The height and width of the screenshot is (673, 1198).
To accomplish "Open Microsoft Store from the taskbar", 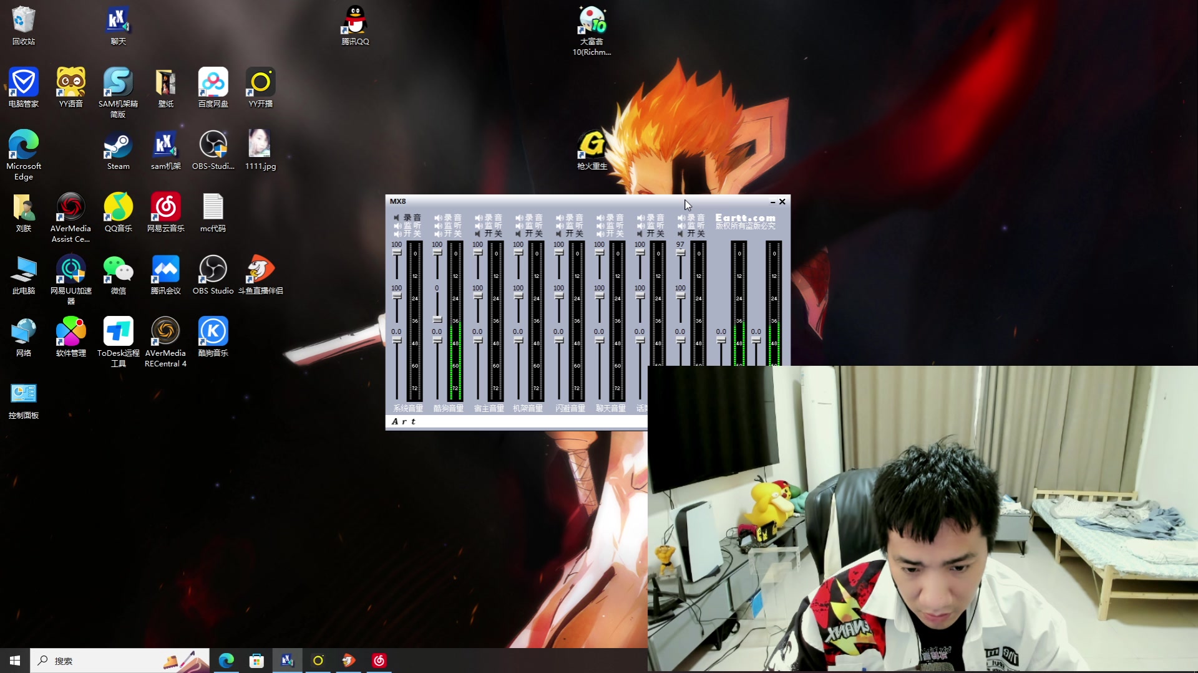I will [x=256, y=661].
